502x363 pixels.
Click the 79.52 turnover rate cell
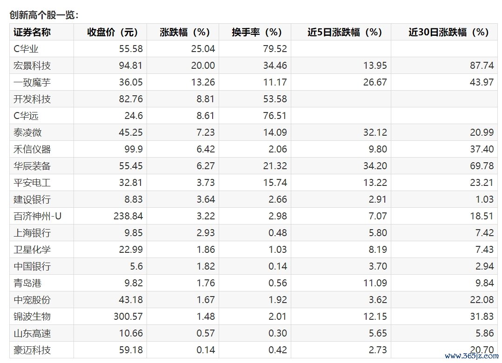[274, 49]
